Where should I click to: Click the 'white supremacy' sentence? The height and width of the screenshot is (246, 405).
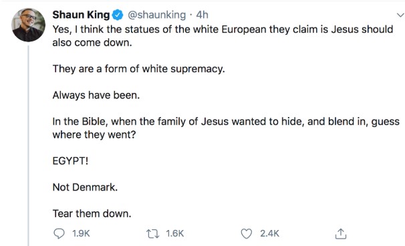(x=139, y=69)
